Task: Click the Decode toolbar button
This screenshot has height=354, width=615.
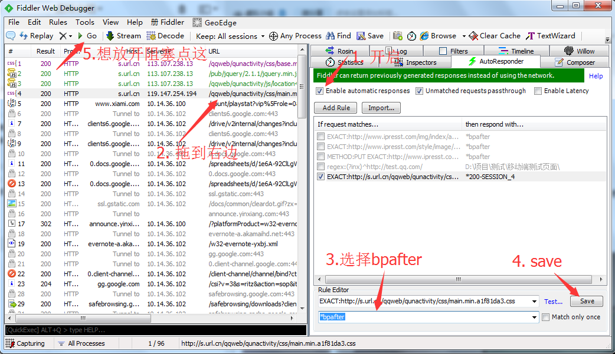Action: pyautogui.click(x=165, y=36)
